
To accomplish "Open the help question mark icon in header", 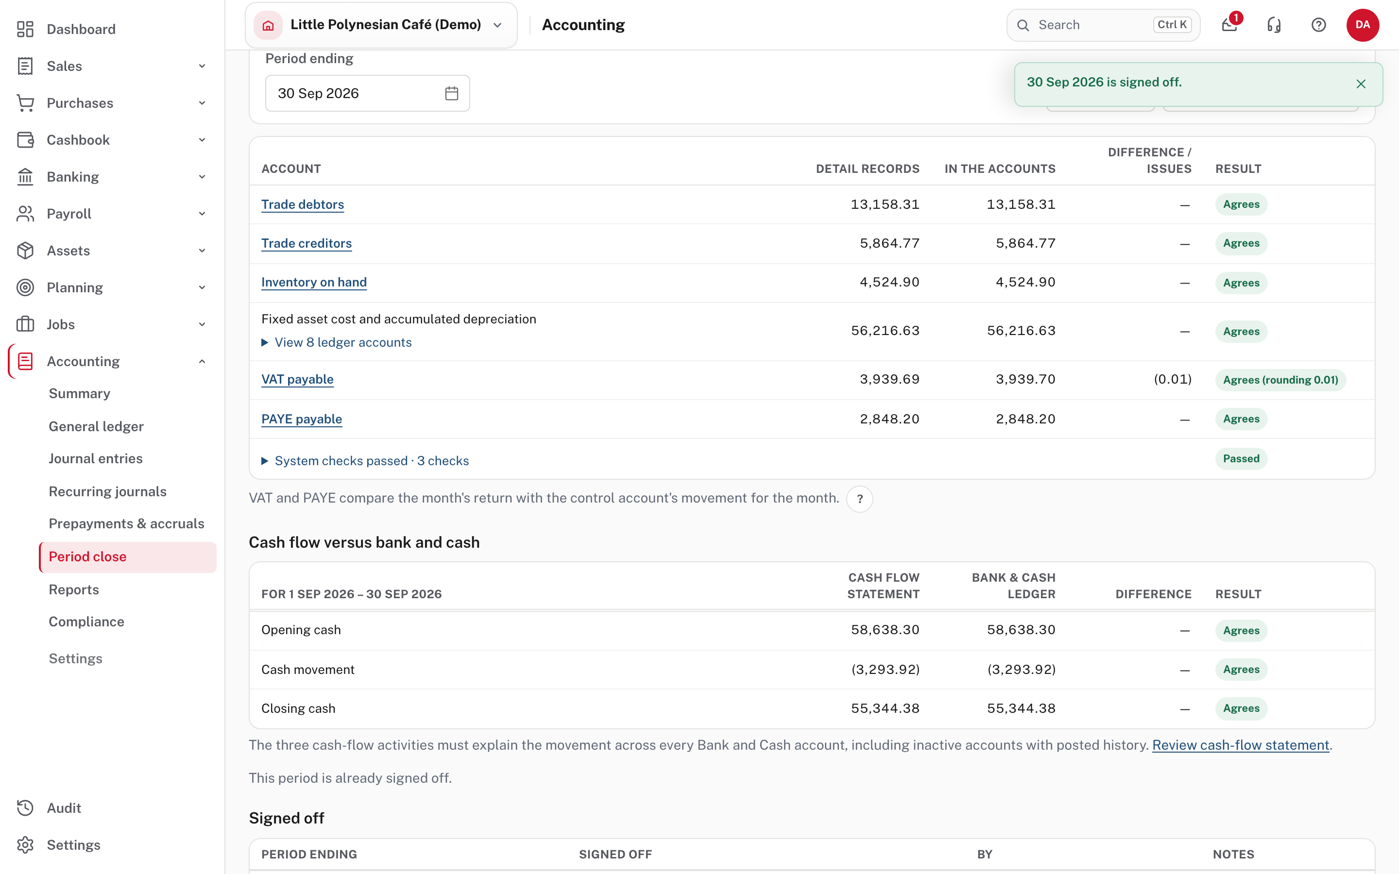I will coord(1319,25).
